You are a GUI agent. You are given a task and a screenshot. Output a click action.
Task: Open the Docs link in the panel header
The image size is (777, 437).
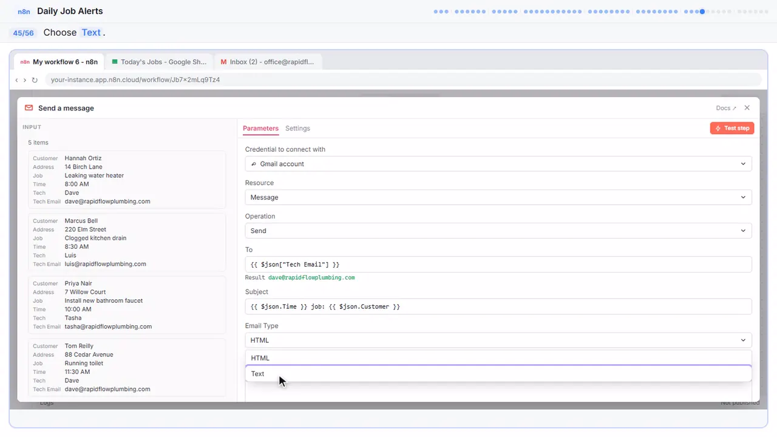[x=726, y=108]
